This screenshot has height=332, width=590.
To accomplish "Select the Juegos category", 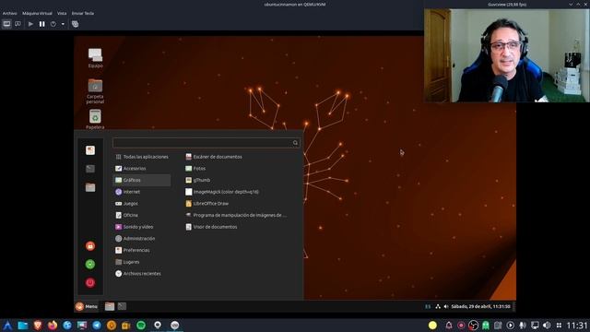I will coord(142,203).
